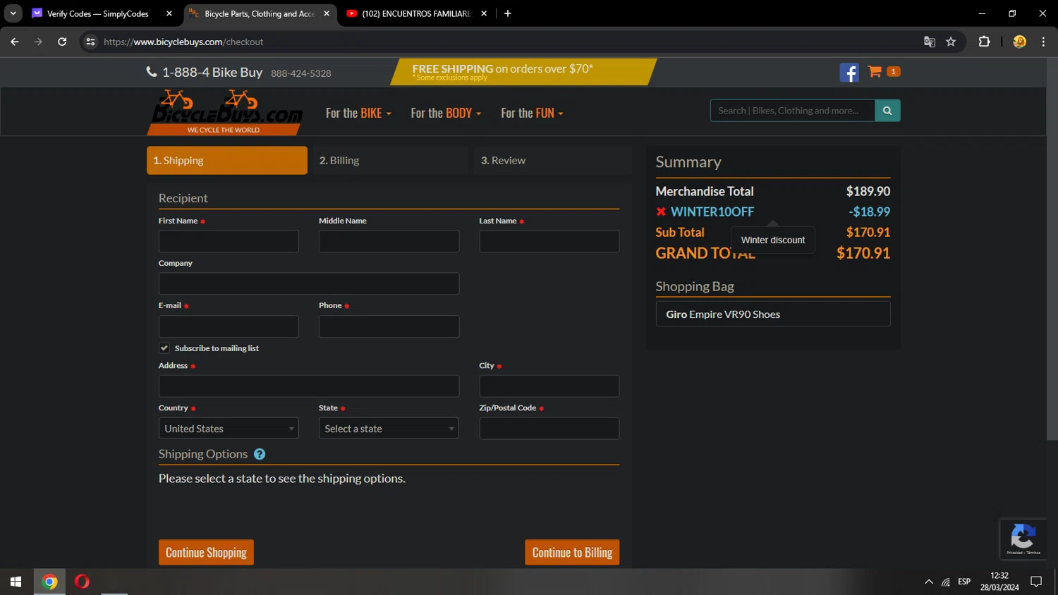Viewport: 1058px width, 595px height.
Task: Focus the City field
Action: [x=549, y=386]
